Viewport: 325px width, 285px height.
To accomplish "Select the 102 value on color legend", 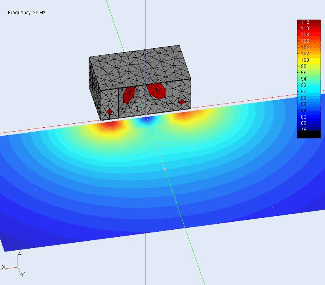I will (x=305, y=54).
